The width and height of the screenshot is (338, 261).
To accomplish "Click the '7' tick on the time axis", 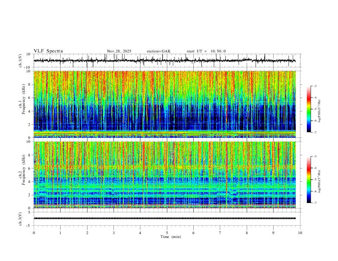I will (220, 233).
